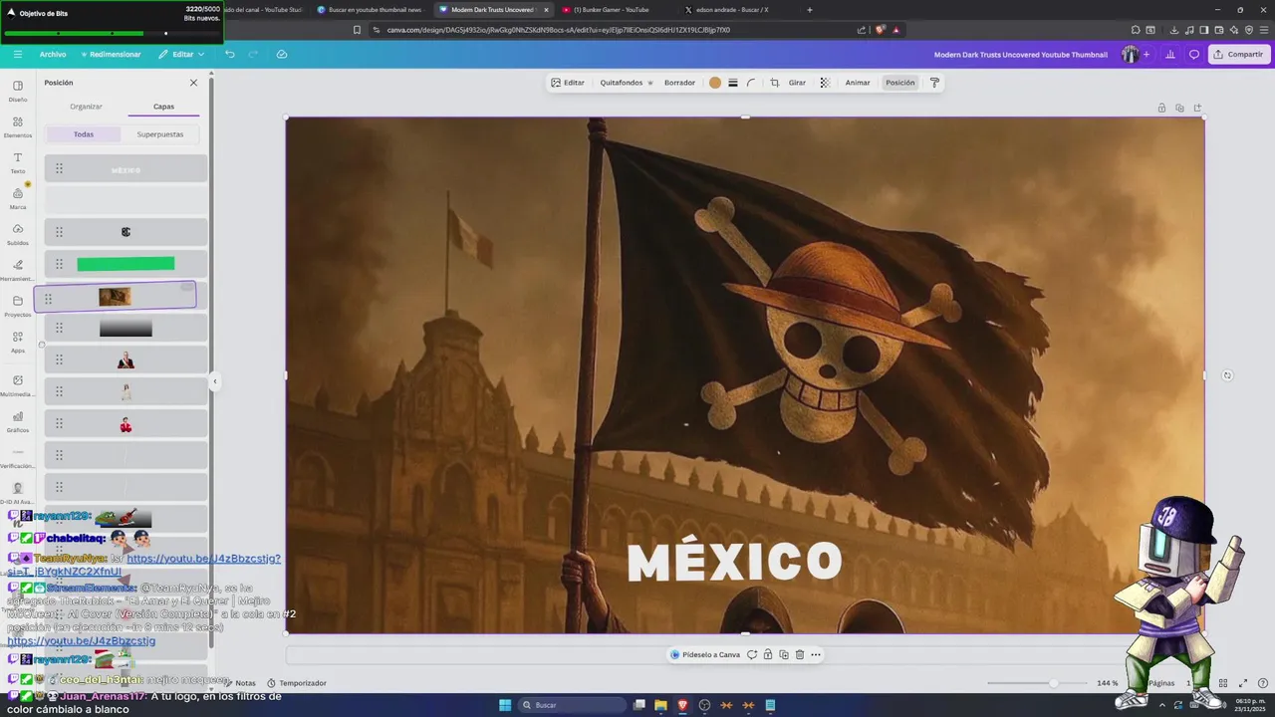This screenshot has width=1275, height=717.
Task: Click the rotate handle beside the canvas
Action: (x=1227, y=375)
